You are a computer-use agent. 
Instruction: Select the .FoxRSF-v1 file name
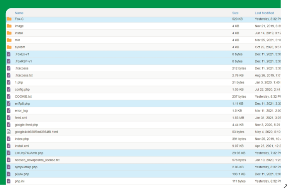(23, 61)
